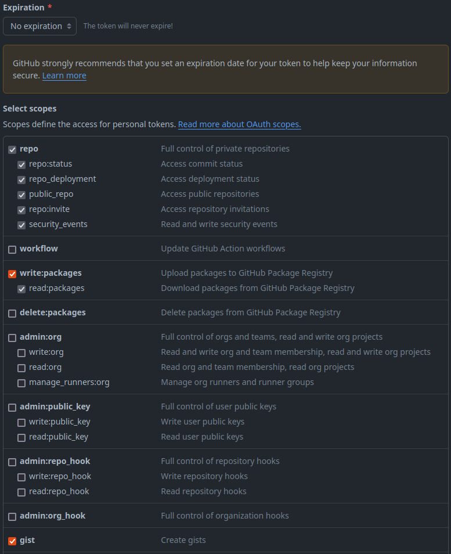
Task: Click 'Read repository hooks' description
Action: tap(204, 491)
